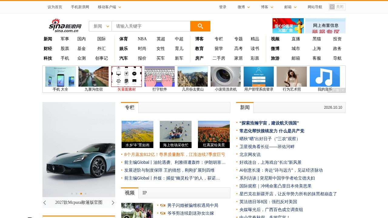Open the 网上有害信息 report banner
Viewport: 388px width, 218px height.
coord(325,26)
